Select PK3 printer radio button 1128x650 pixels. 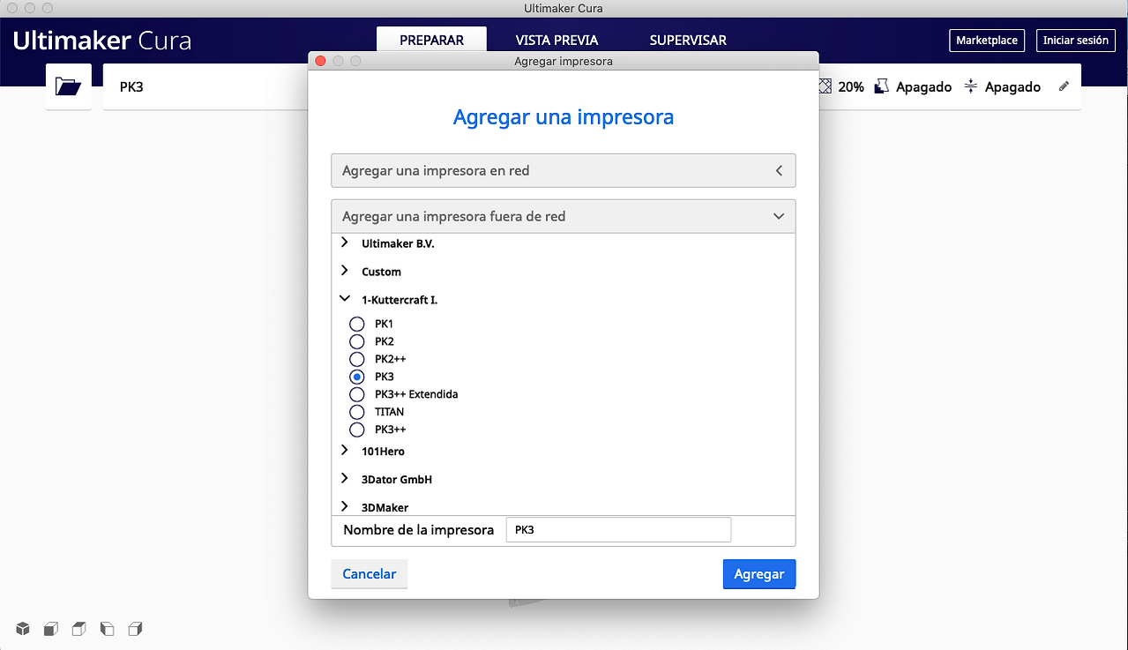coord(357,377)
